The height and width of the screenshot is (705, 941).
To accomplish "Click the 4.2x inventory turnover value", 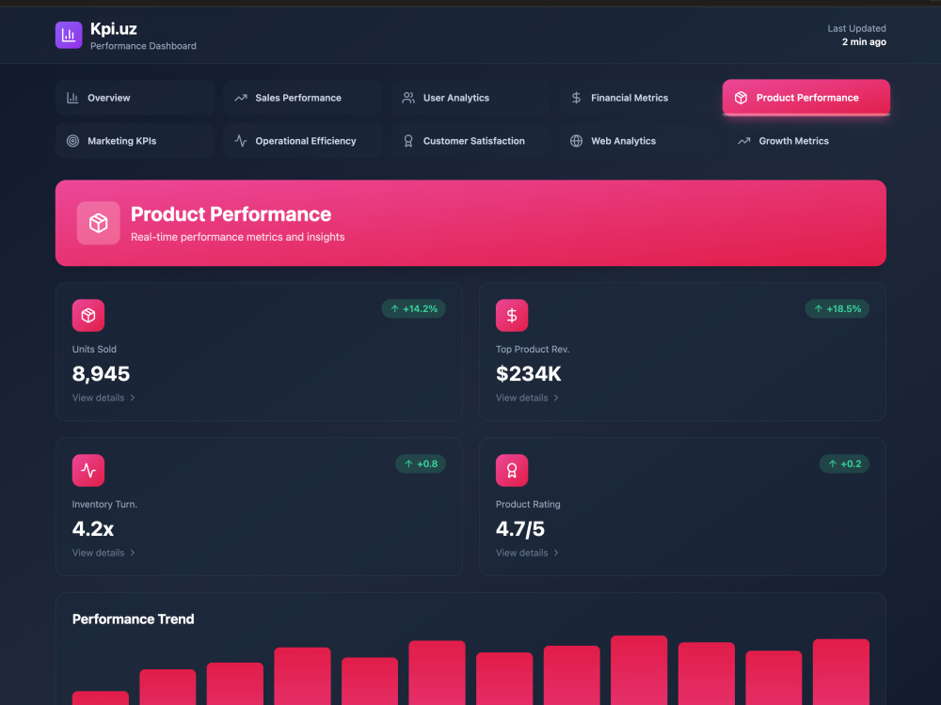I will tap(93, 528).
